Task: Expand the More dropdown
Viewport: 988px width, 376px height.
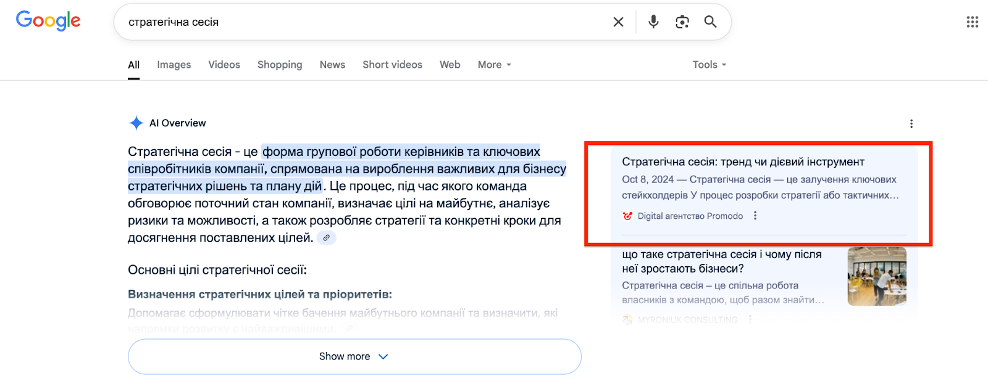Action: pos(495,65)
